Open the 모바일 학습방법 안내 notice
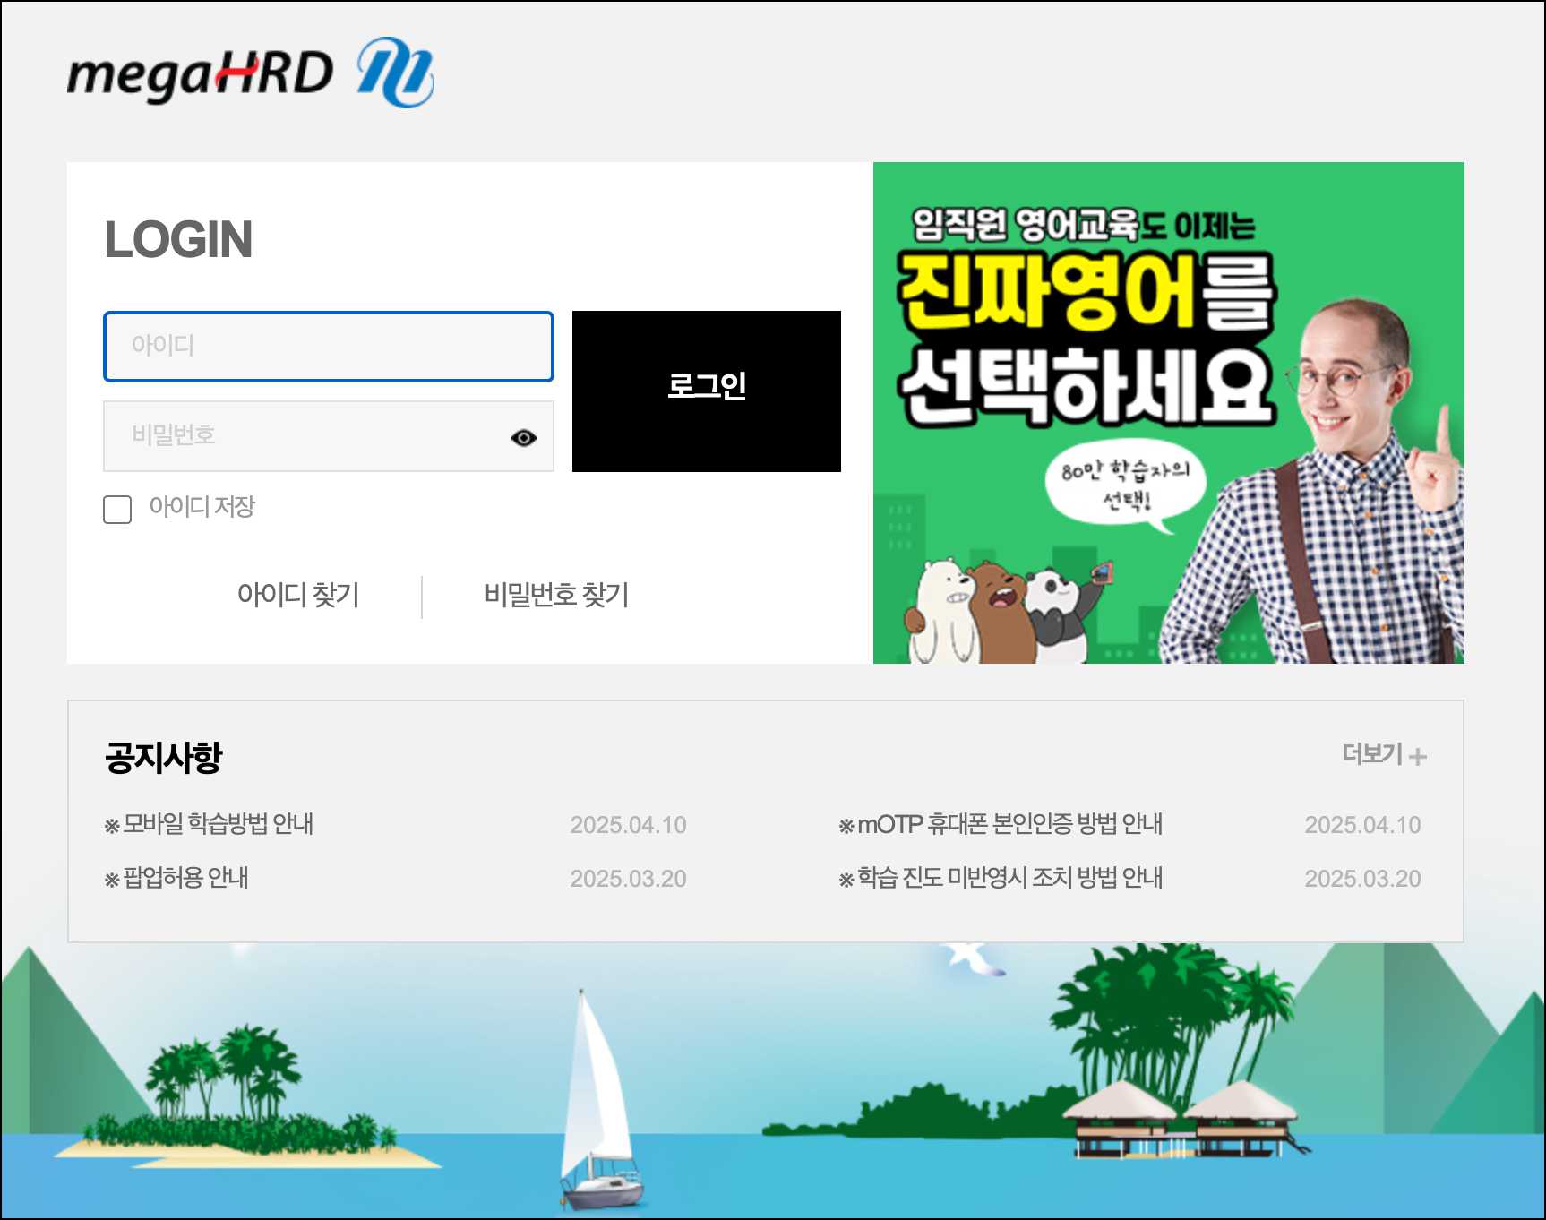 (219, 825)
